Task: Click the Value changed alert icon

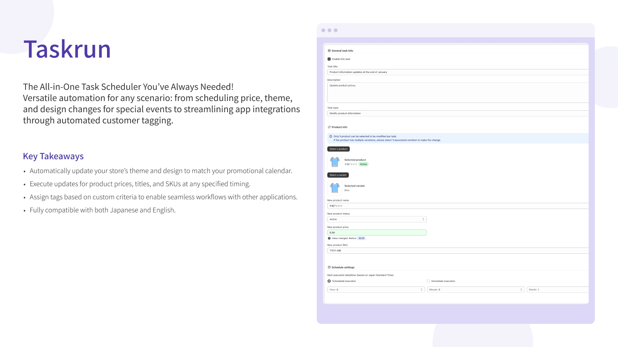Action: 329,238
